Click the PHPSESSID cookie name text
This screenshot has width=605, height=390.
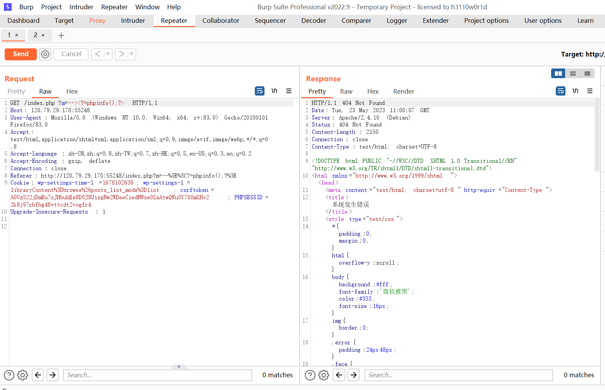[x=248, y=197]
